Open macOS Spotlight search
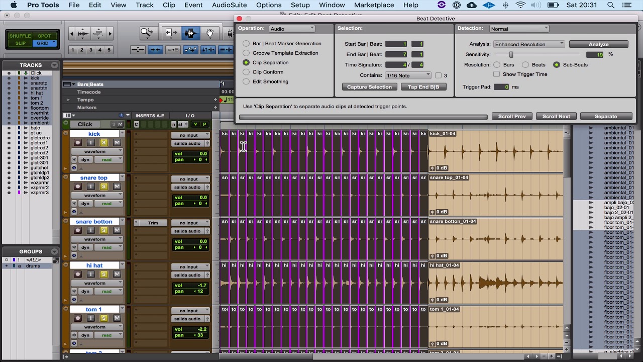Screen dimensions: 643x362 pos(611,5)
